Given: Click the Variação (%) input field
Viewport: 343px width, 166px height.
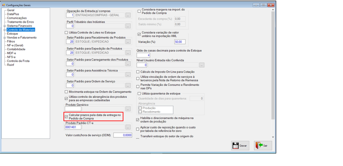Looking at the screenshot, I should [180, 42].
